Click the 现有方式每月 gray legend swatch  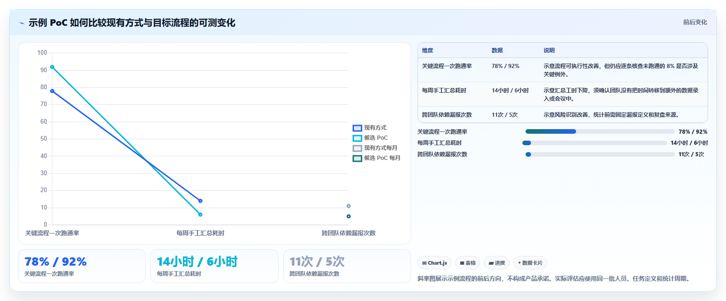coord(357,148)
